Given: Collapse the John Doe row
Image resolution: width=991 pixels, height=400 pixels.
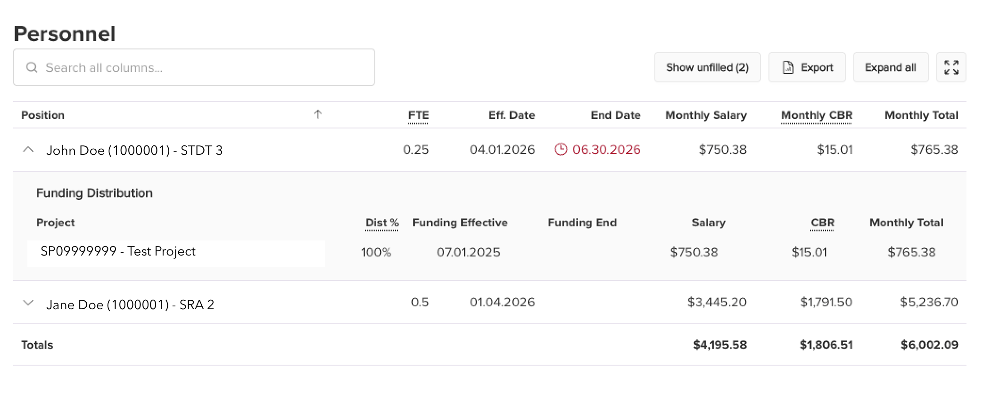Looking at the screenshot, I should click(28, 150).
